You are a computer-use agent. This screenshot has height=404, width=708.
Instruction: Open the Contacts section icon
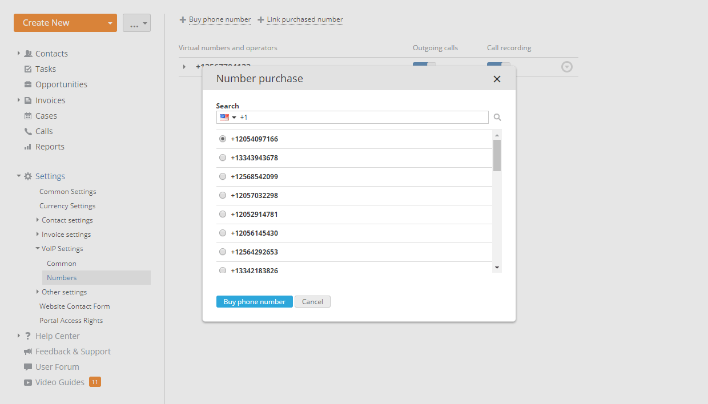click(29, 53)
